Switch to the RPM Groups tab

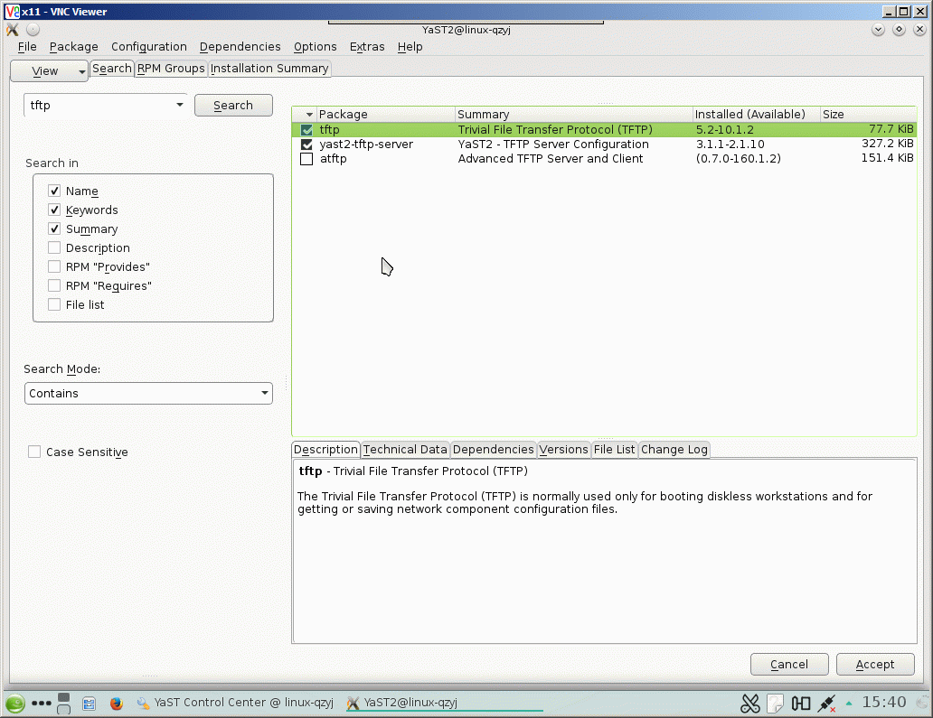(x=171, y=69)
